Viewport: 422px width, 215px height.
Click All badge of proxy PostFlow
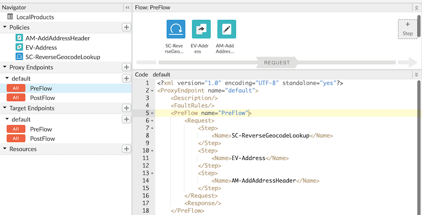coord(16,97)
